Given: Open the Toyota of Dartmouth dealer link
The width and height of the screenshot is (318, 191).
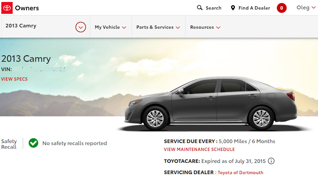Looking at the screenshot, I should point(240,172).
